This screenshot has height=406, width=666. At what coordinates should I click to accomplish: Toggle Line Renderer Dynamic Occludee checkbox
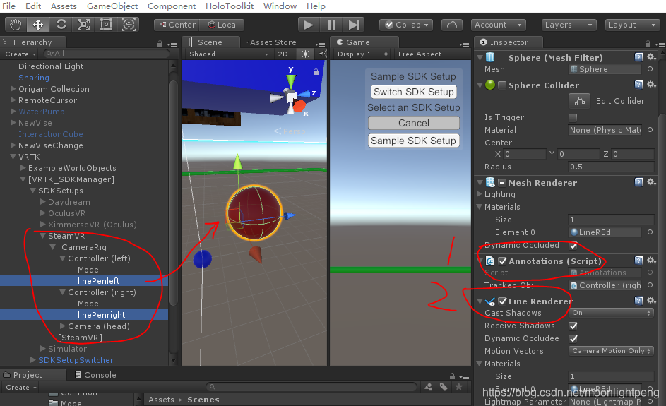[573, 338]
